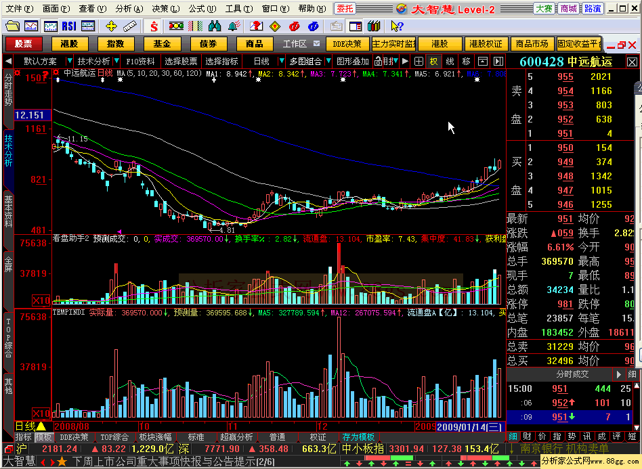Expand the 多图组合 dropdown arrow

point(328,62)
